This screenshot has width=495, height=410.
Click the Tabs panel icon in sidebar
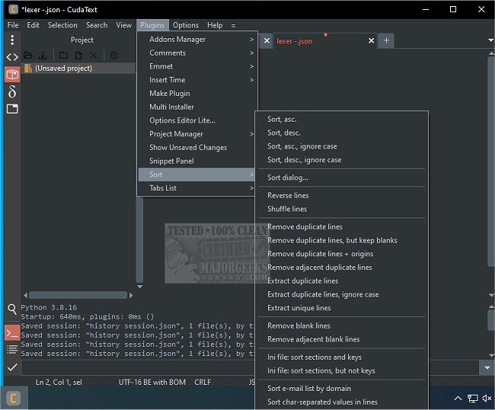coord(12,109)
